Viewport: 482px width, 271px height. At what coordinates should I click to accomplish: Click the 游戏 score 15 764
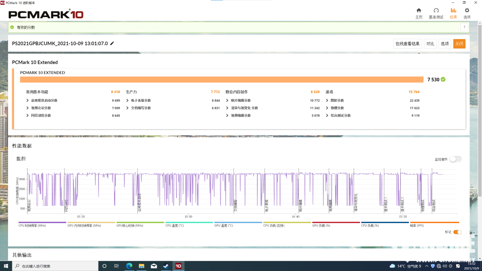point(414,92)
